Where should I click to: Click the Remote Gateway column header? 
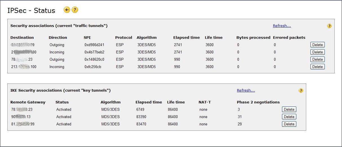[x=28, y=102]
